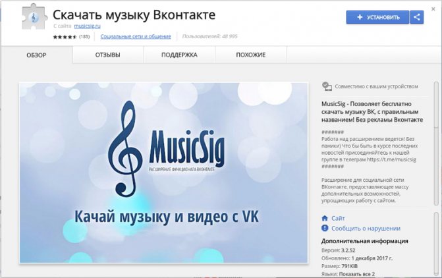Click Показать все 2 languages
This screenshot has height=278, width=442.
pos(357,274)
